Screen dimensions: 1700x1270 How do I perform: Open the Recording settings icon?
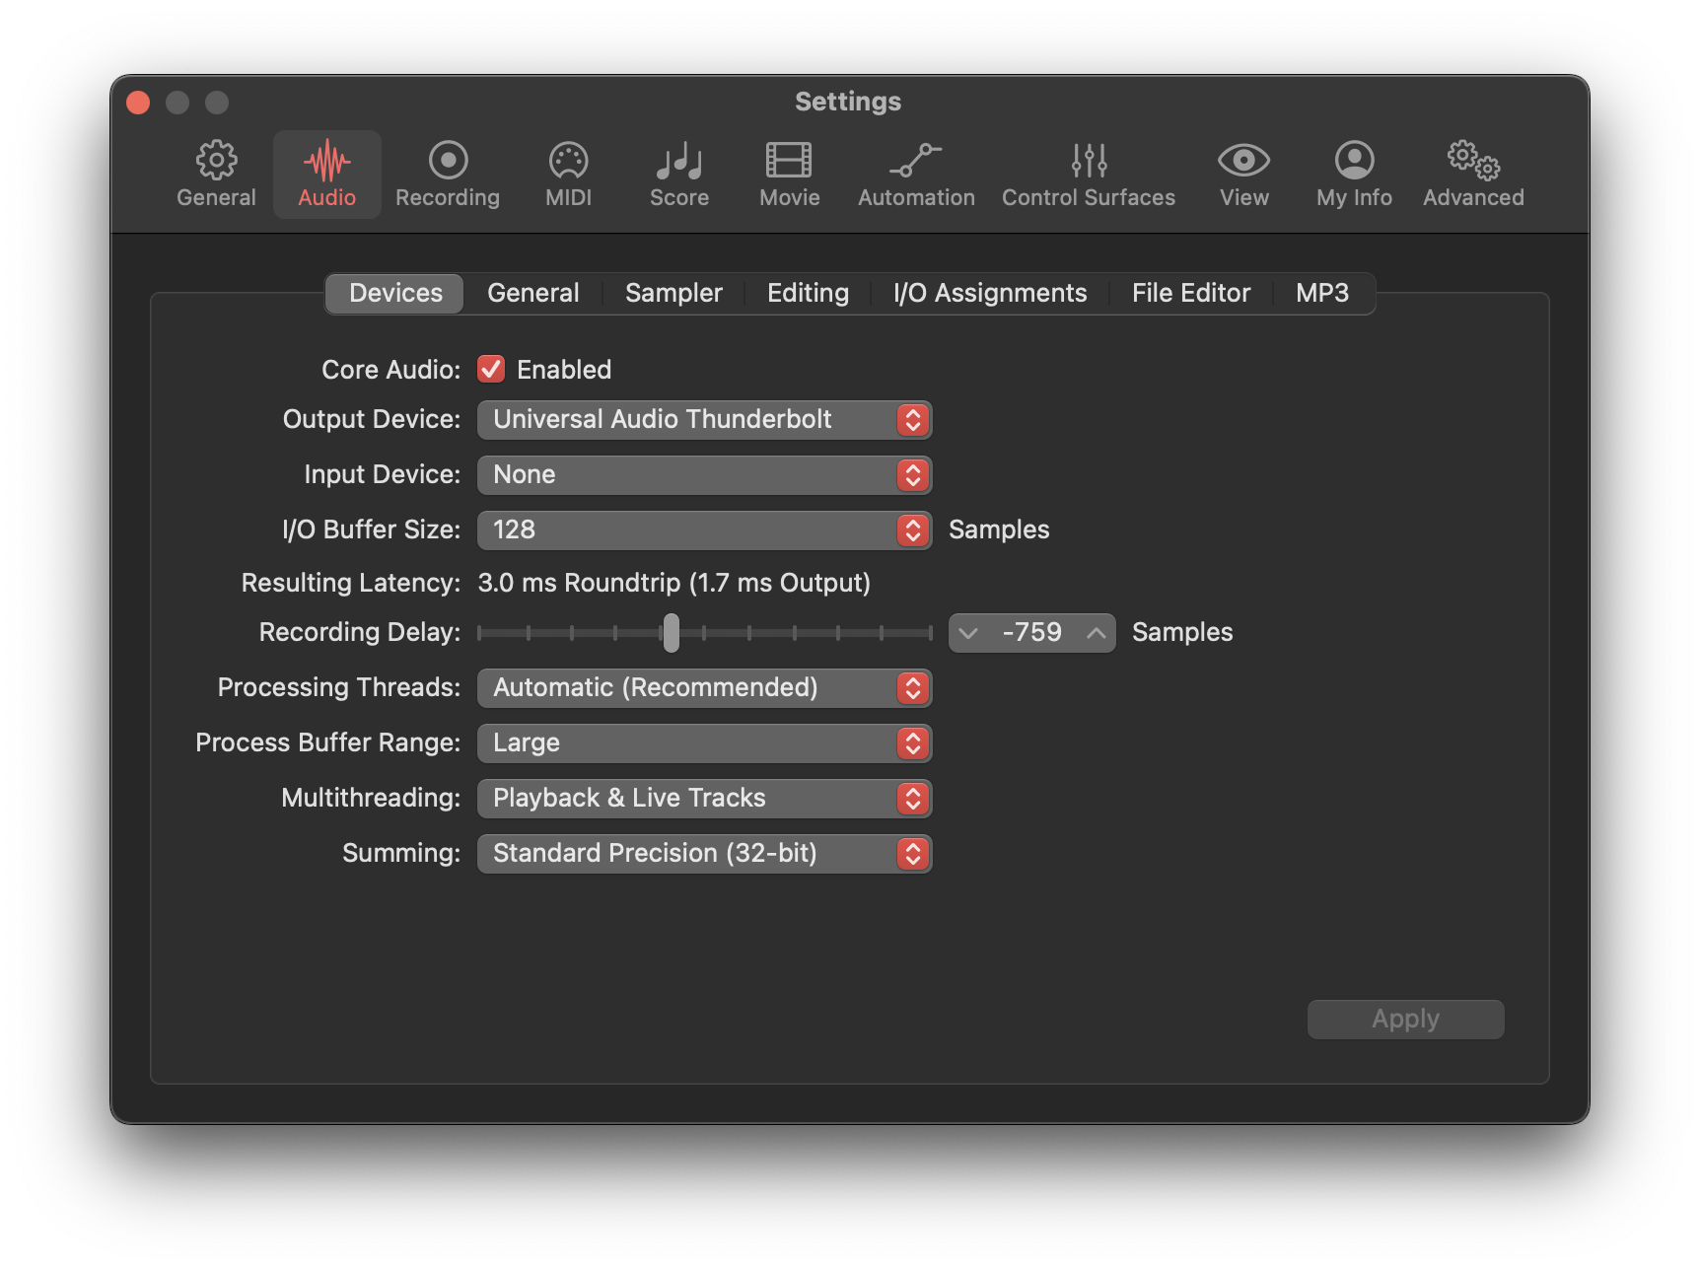pyautogui.click(x=447, y=174)
